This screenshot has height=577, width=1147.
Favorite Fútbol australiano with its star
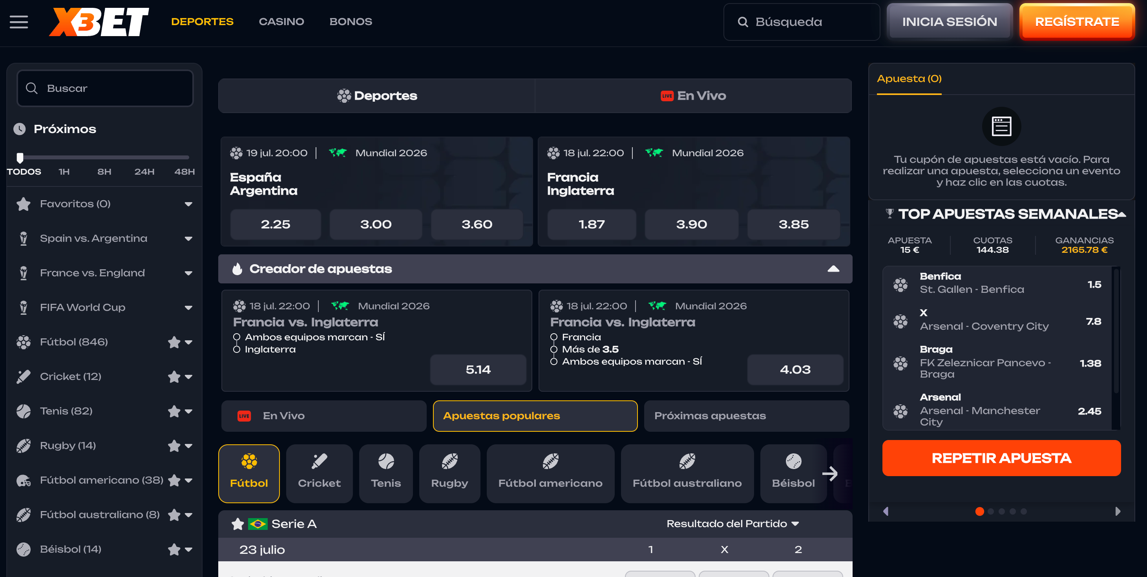(x=174, y=515)
